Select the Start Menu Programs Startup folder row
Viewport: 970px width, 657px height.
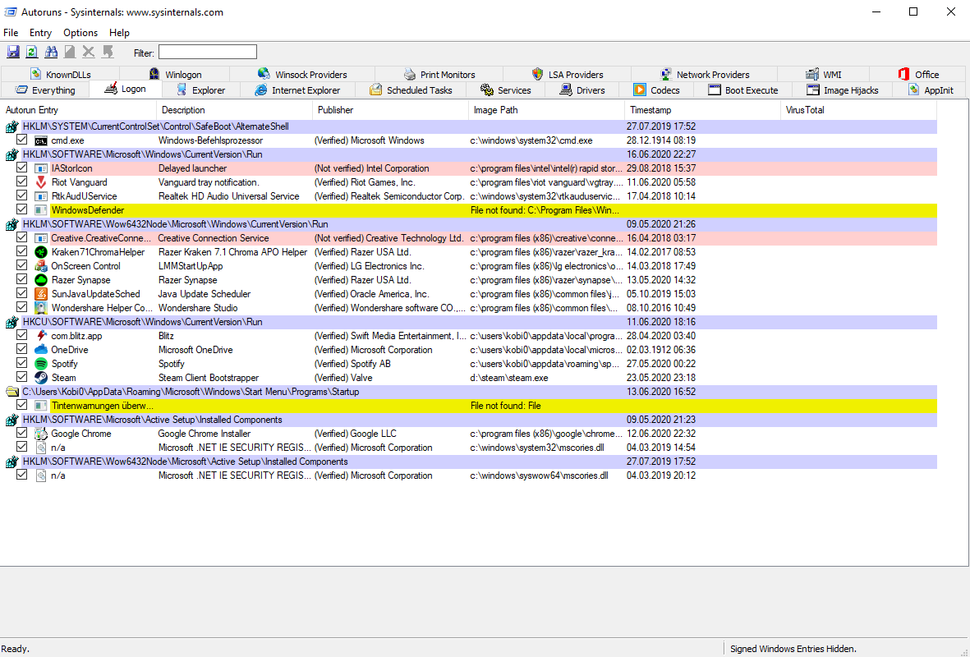coord(470,392)
